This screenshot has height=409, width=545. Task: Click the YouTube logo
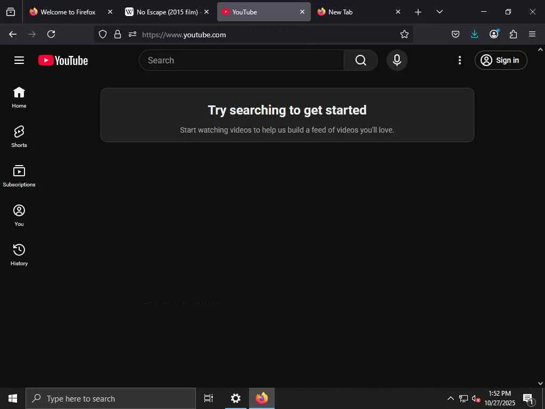(63, 60)
